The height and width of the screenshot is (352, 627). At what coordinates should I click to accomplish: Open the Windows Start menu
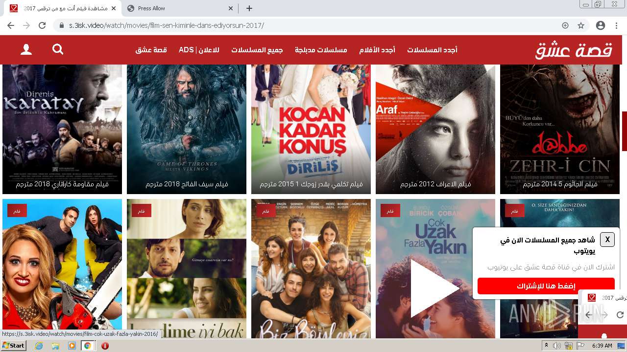pos(13,346)
